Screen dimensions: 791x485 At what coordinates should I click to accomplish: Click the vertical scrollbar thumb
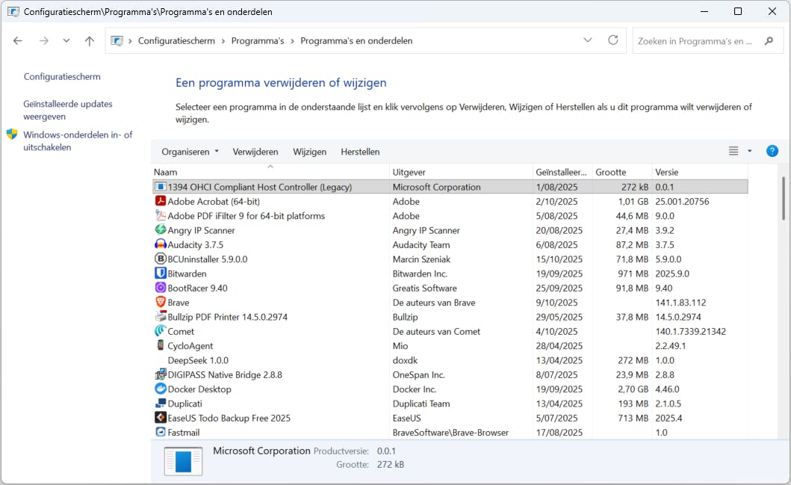pyautogui.click(x=783, y=198)
